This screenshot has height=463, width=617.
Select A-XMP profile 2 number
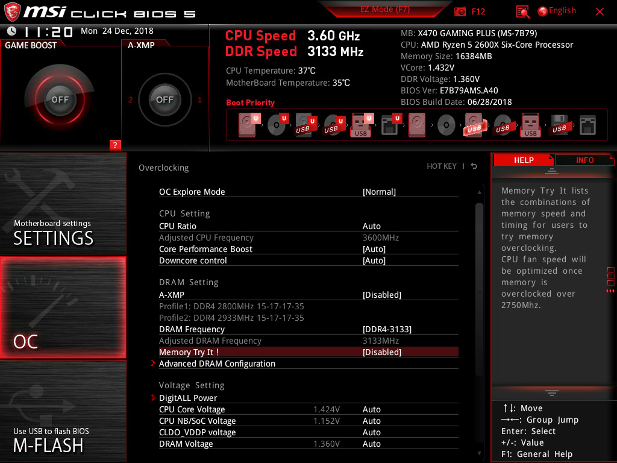click(x=130, y=100)
